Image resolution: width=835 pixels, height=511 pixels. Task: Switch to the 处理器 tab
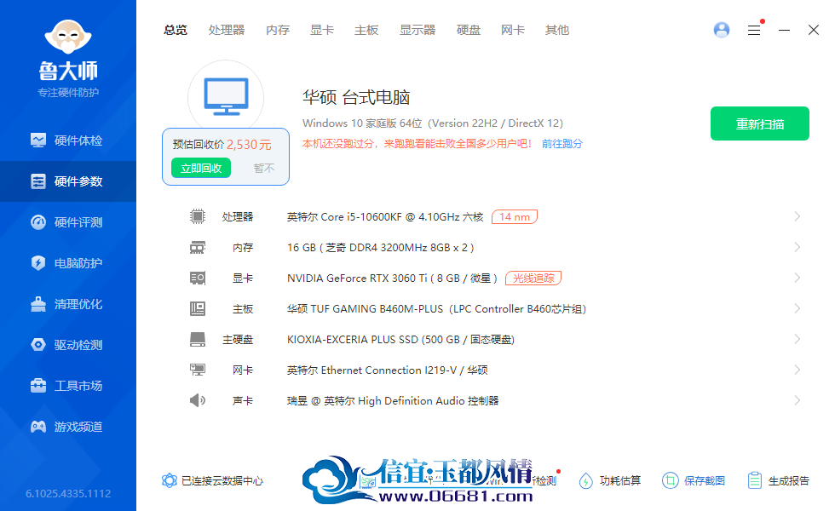coord(227,31)
